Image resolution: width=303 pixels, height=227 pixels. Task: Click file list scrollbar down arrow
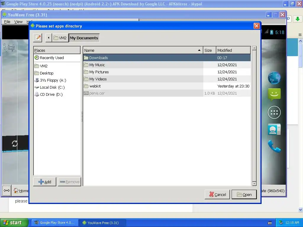[254, 184]
